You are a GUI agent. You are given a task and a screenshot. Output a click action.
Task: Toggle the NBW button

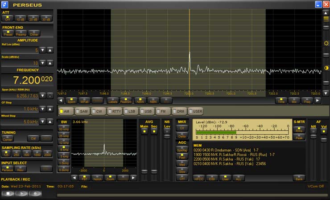[140, 101]
